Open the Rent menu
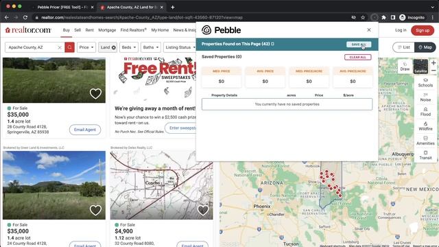Viewport: 439px width, 247px height. pos(90,30)
